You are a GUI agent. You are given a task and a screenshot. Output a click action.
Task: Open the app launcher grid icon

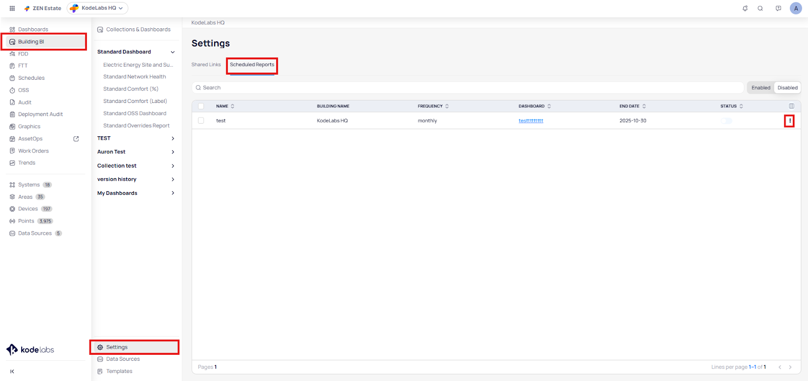(12, 8)
